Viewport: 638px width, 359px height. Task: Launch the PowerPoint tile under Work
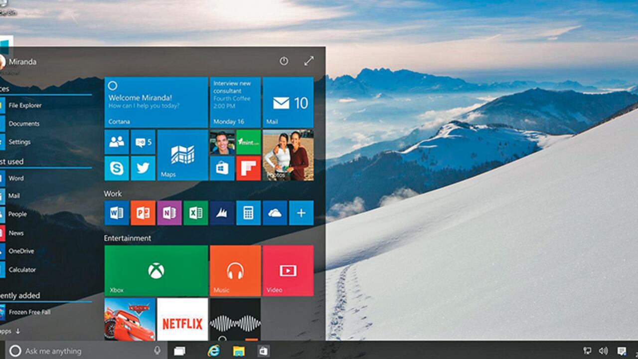143,213
